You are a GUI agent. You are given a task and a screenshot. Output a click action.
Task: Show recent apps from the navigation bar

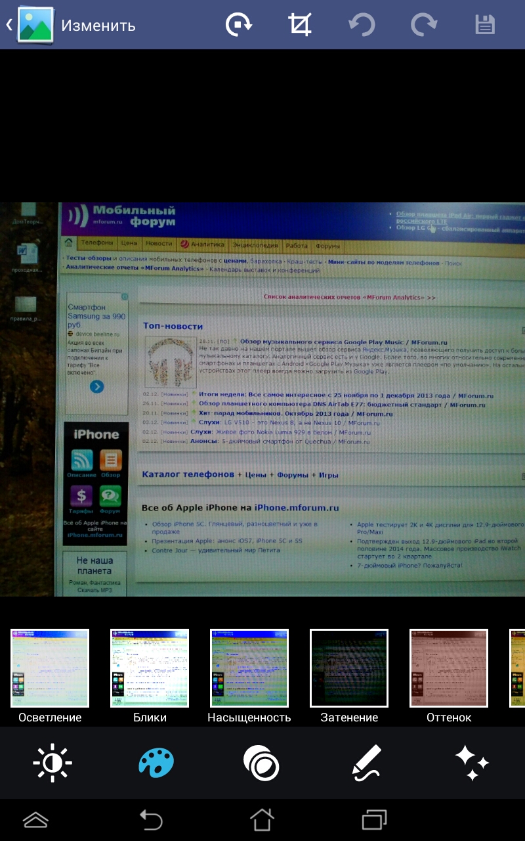374,820
